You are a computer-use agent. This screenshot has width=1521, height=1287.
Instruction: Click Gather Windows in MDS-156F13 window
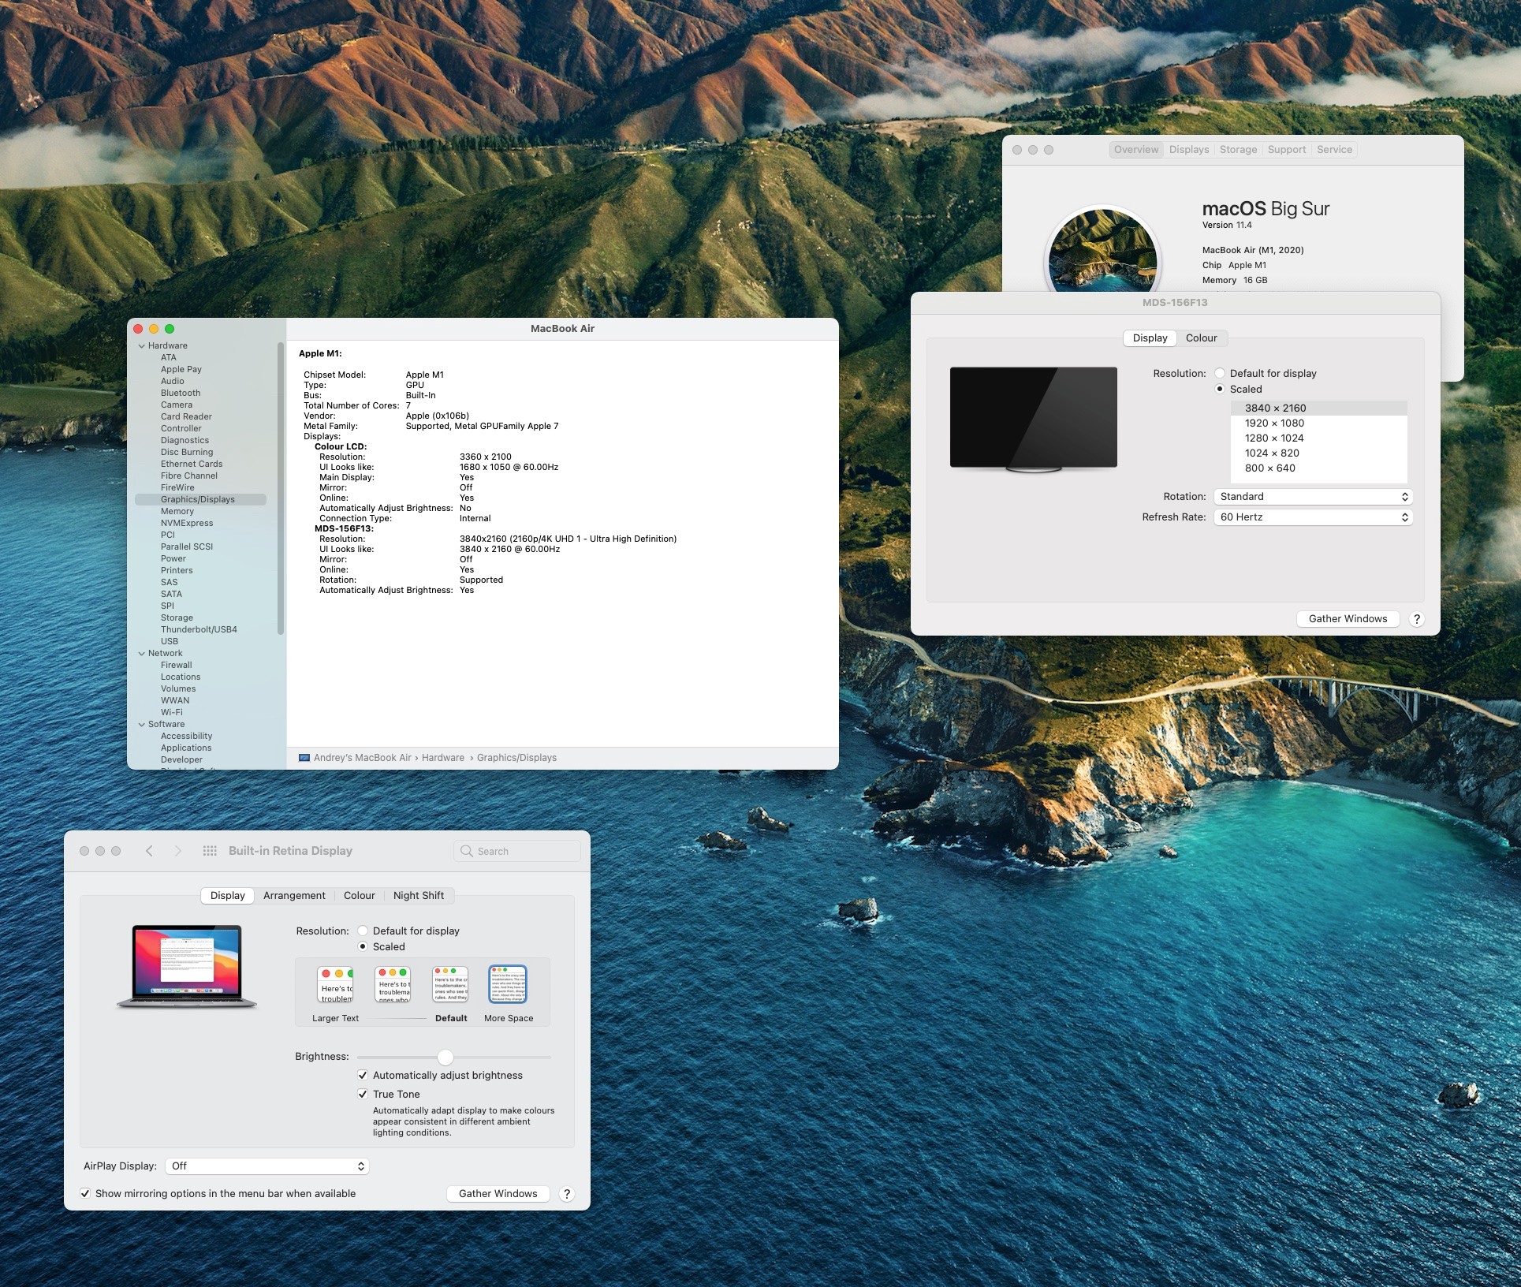click(1348, 618)
